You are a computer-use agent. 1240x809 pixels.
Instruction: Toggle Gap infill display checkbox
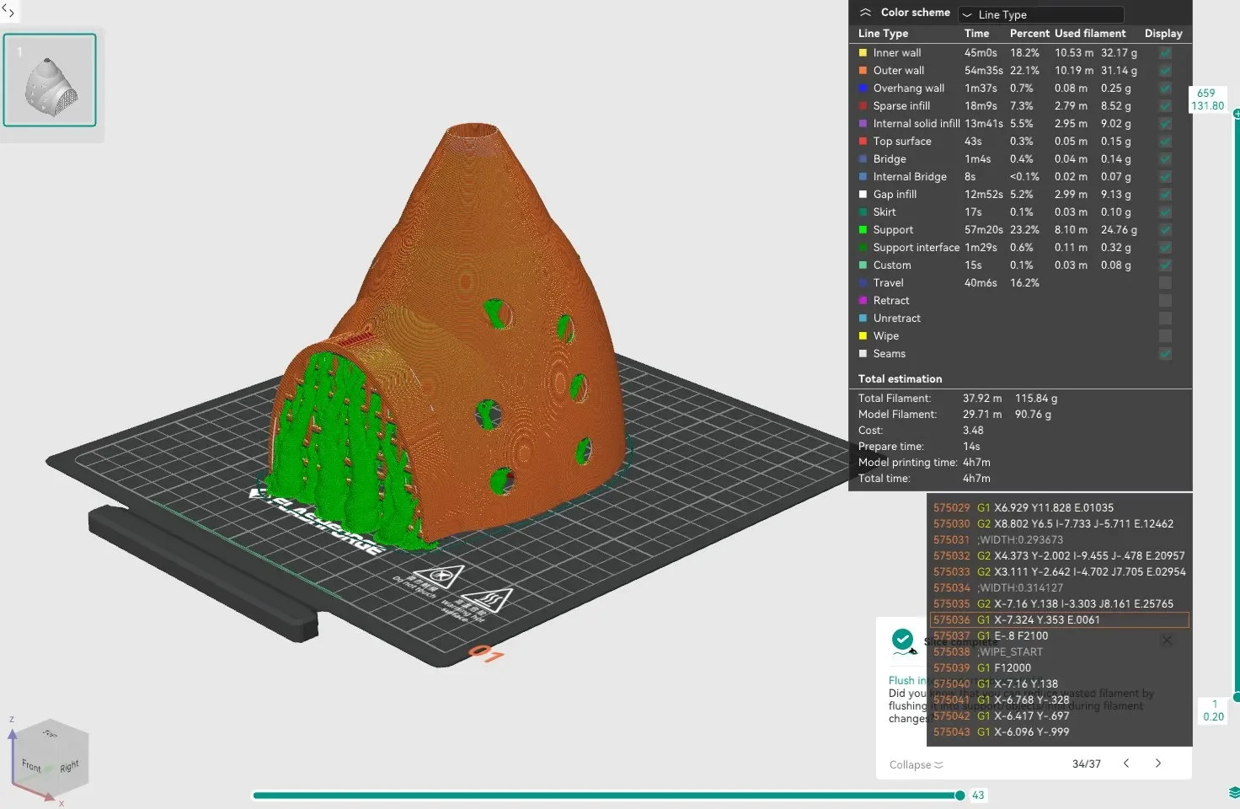[1165, 194]
